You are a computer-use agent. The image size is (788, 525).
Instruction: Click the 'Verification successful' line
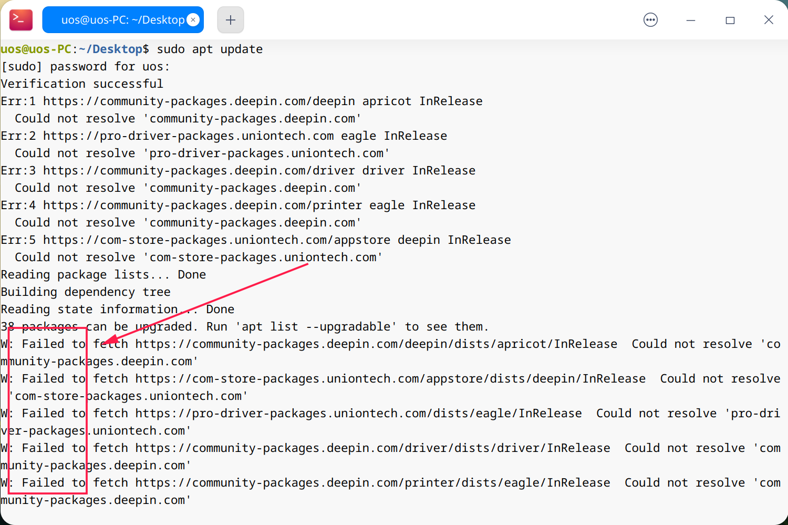[82, 84]
